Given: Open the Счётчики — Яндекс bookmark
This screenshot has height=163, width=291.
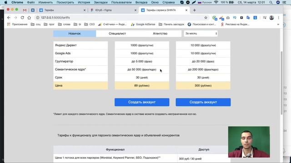Looking at the screenshot, I should click(112, 24).
